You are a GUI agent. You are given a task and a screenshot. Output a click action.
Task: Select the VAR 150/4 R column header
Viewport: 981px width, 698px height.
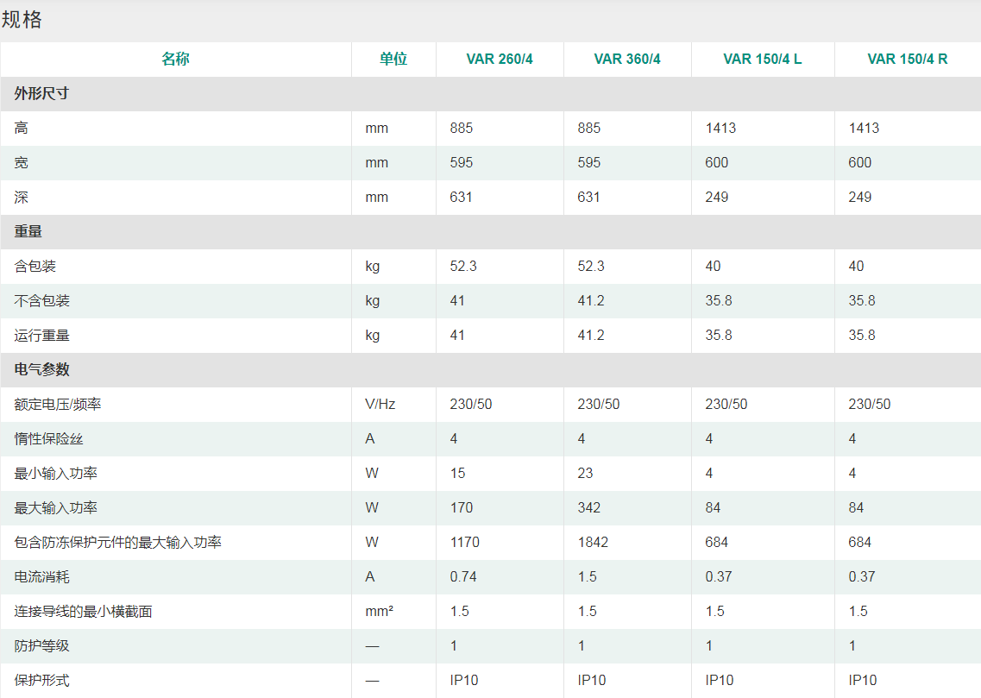click(907, 60)
